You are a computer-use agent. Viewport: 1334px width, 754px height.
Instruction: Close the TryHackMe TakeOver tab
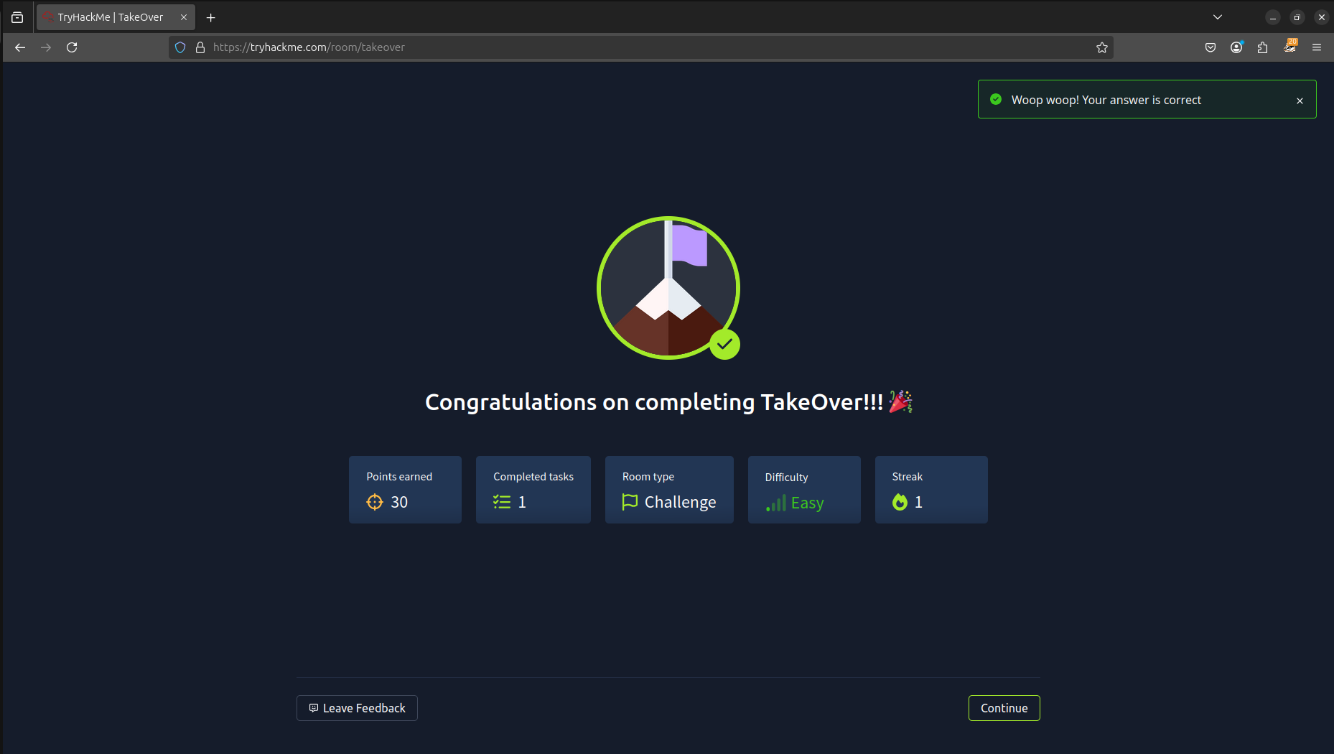pyautogui.click(x=184, y=17)
